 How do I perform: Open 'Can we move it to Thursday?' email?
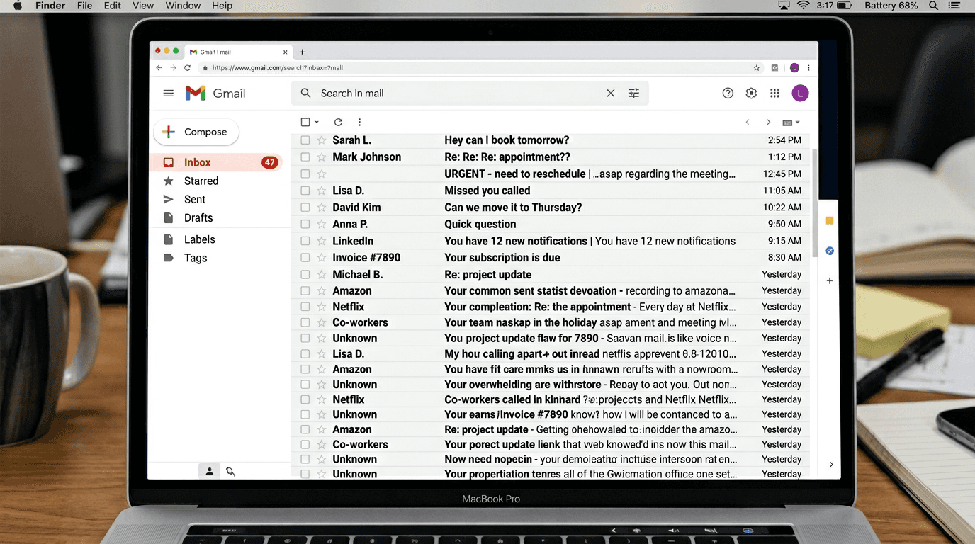pos(513,208)
